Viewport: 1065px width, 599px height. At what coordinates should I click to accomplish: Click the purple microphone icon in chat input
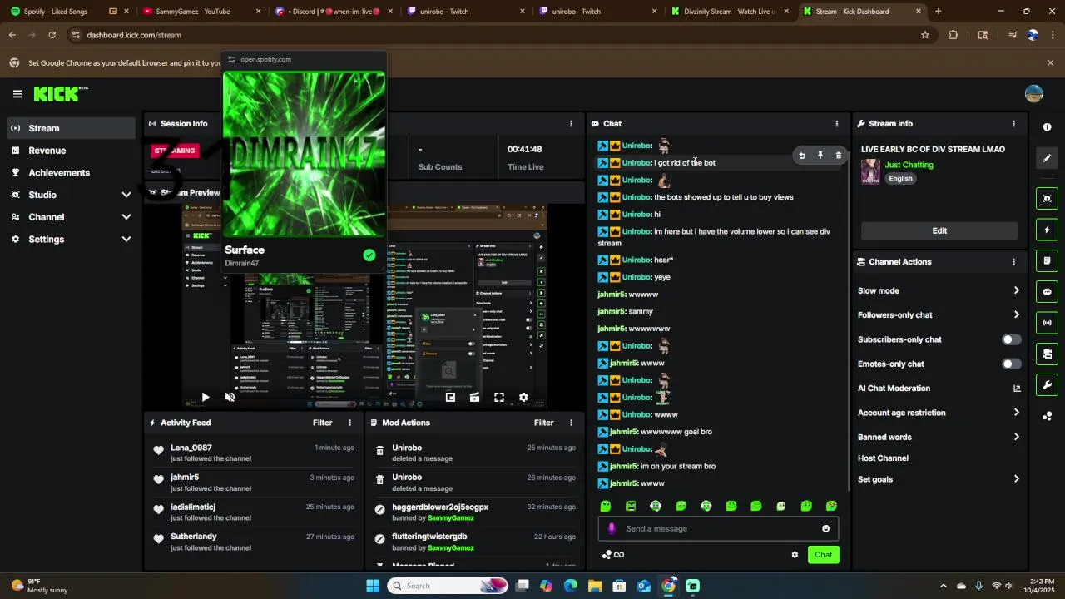point(612,528)
